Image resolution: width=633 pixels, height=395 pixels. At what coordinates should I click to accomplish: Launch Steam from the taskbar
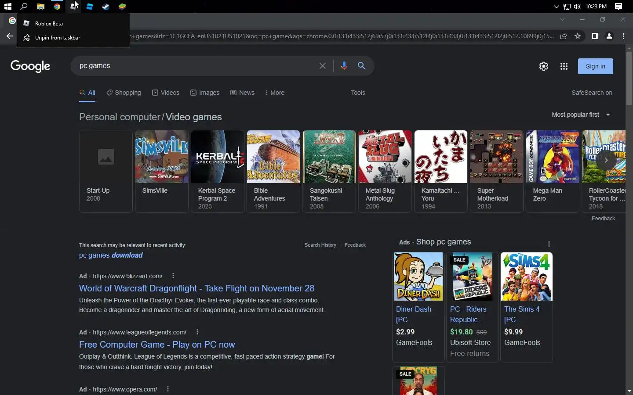pos(106,7)
